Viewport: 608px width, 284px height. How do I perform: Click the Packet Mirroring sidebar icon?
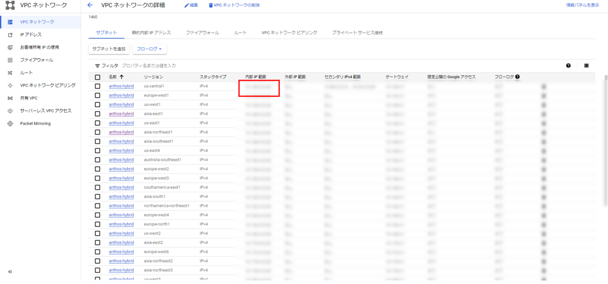(10, 123)
